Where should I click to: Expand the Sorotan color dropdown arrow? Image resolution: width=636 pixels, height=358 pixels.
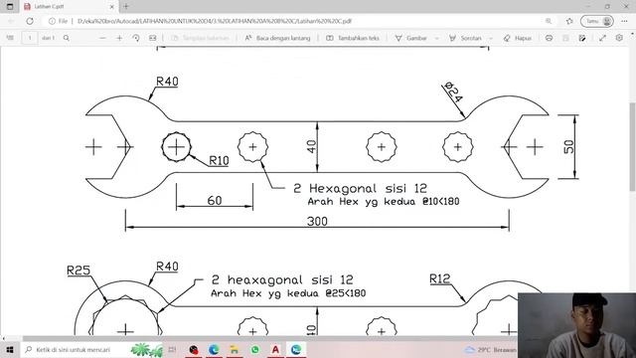[x=491, y=38]
